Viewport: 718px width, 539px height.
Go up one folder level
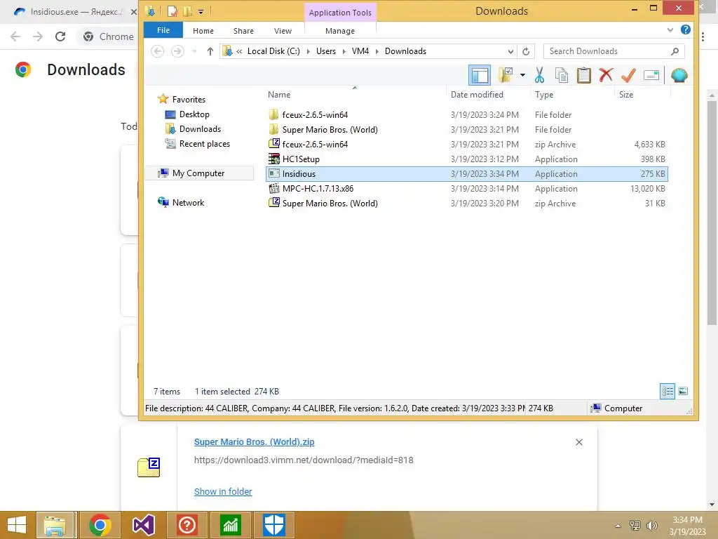coord(210,51)
